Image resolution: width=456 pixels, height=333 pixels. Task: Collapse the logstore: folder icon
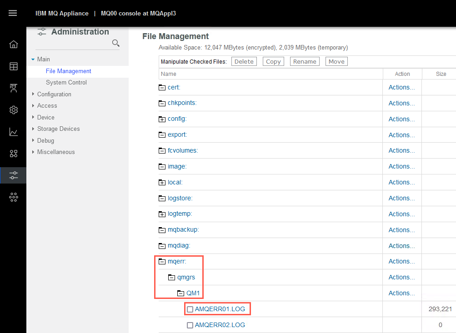[x=162, y=198]
